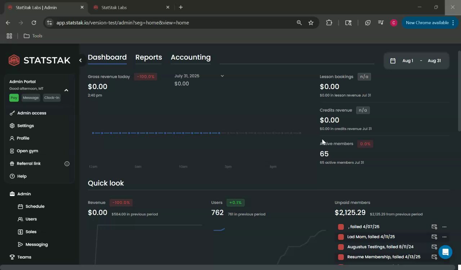Click the calendar icon in the date range
The image size is (461, 270).
[393, 61]
